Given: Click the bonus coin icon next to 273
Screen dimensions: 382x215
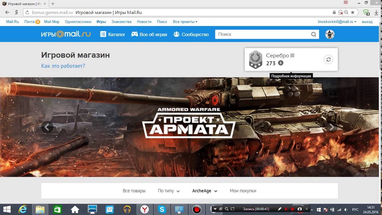Looking at the screenshot, I should 281,63.
